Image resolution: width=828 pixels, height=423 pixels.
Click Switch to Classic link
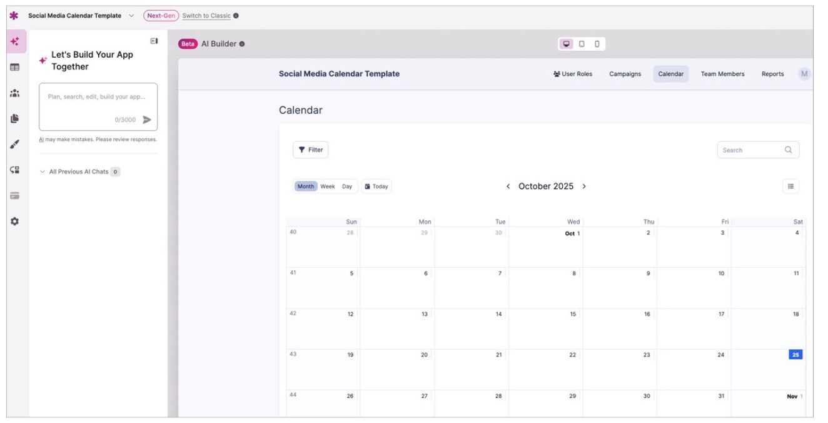[x=206, y=16]
